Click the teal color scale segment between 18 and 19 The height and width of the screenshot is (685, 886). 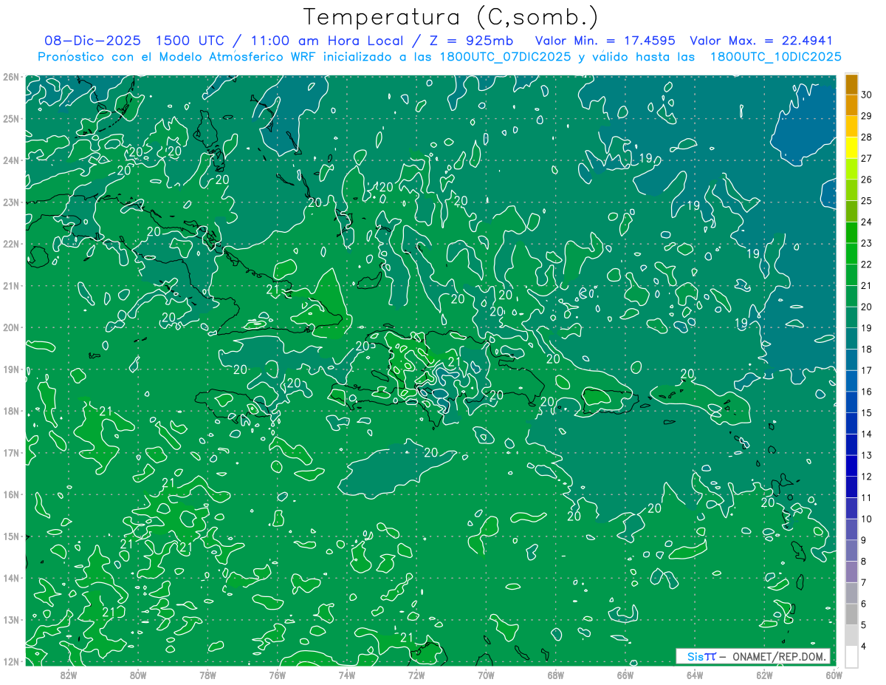(852, 338)
